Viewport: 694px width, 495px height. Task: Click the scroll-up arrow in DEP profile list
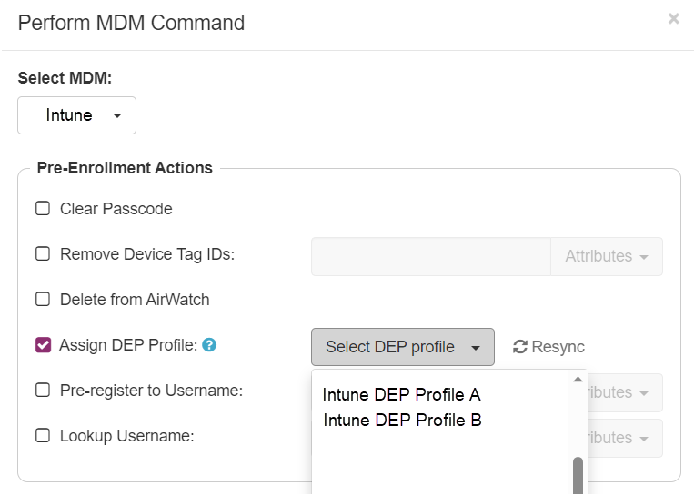(578, 380)
